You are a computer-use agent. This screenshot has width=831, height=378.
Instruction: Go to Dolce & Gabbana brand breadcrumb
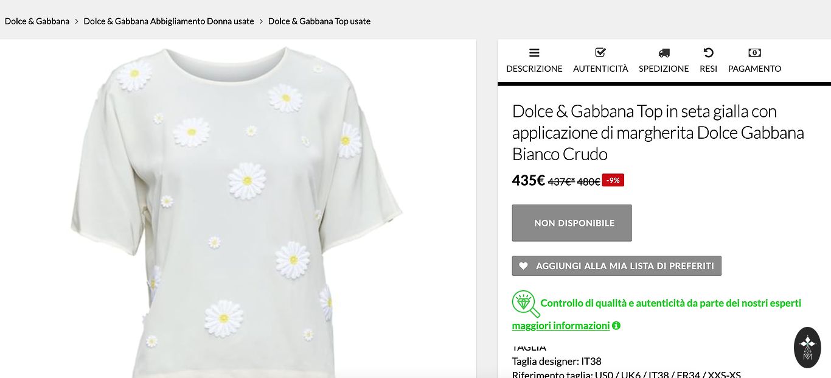point(37,21)
